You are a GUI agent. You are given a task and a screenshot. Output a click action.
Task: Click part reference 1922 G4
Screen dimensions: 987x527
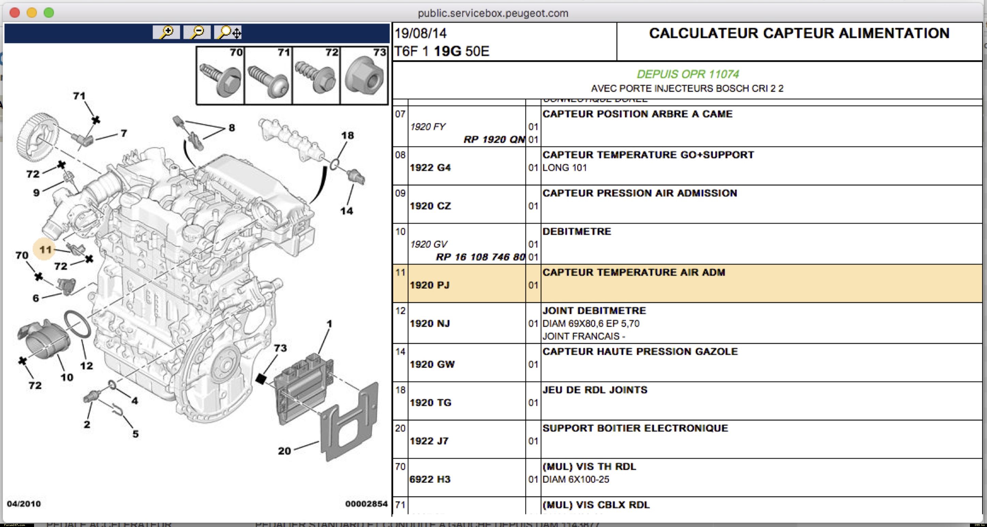pos(430,168)
